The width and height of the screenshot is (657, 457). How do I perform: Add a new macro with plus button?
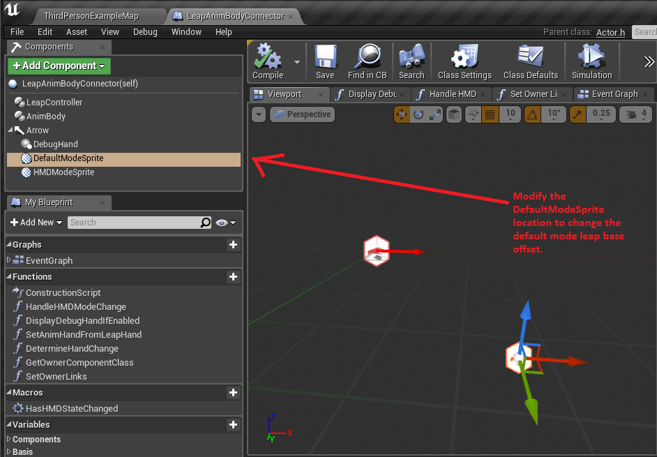(234, 392)
